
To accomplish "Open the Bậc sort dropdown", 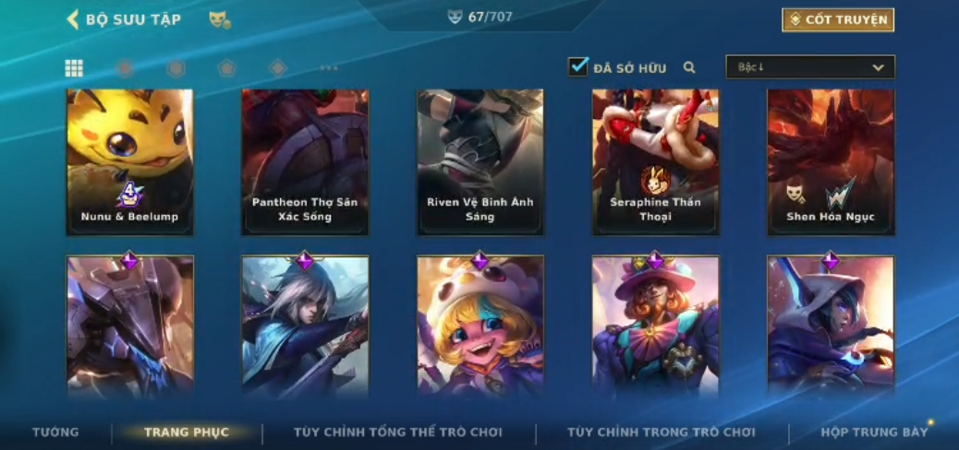I will [x=810, y=67].
